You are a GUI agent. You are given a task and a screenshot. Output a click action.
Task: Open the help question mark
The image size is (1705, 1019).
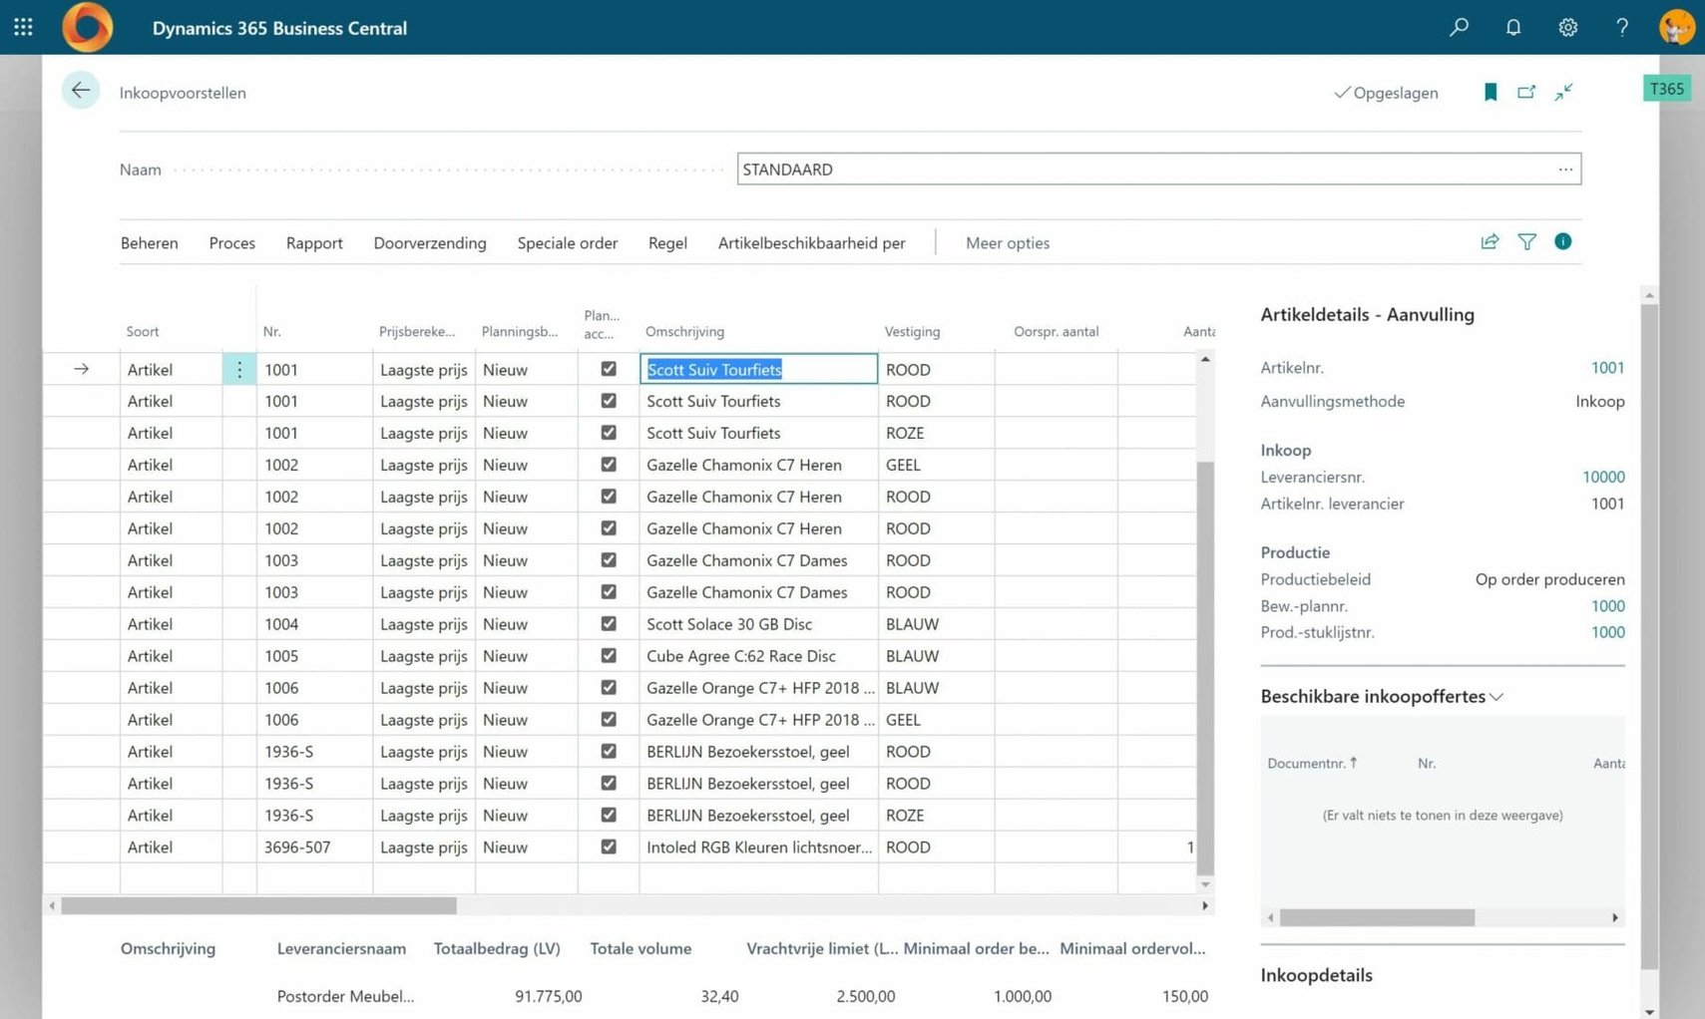(x=1622, y=27)
